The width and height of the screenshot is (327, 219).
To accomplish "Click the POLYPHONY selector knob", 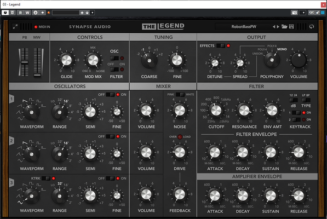I will [x=272, y=60].
